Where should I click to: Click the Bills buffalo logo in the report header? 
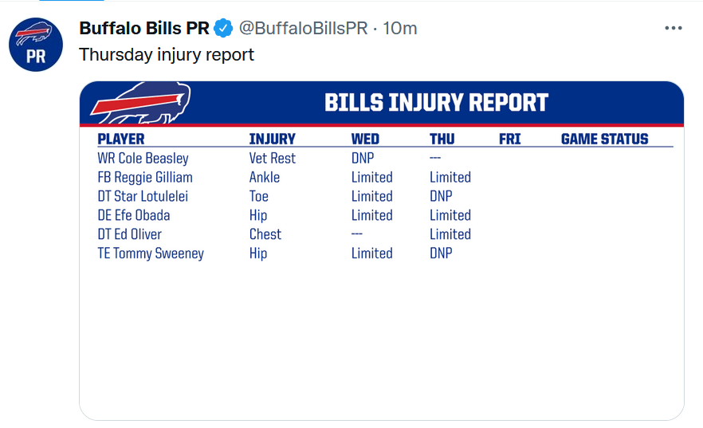(x=141, y=103)
